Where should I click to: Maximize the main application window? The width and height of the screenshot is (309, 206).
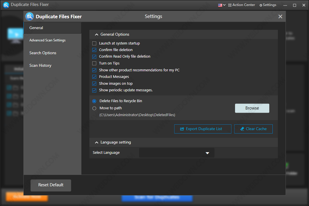pyautogui.click(x=294, y=5)
